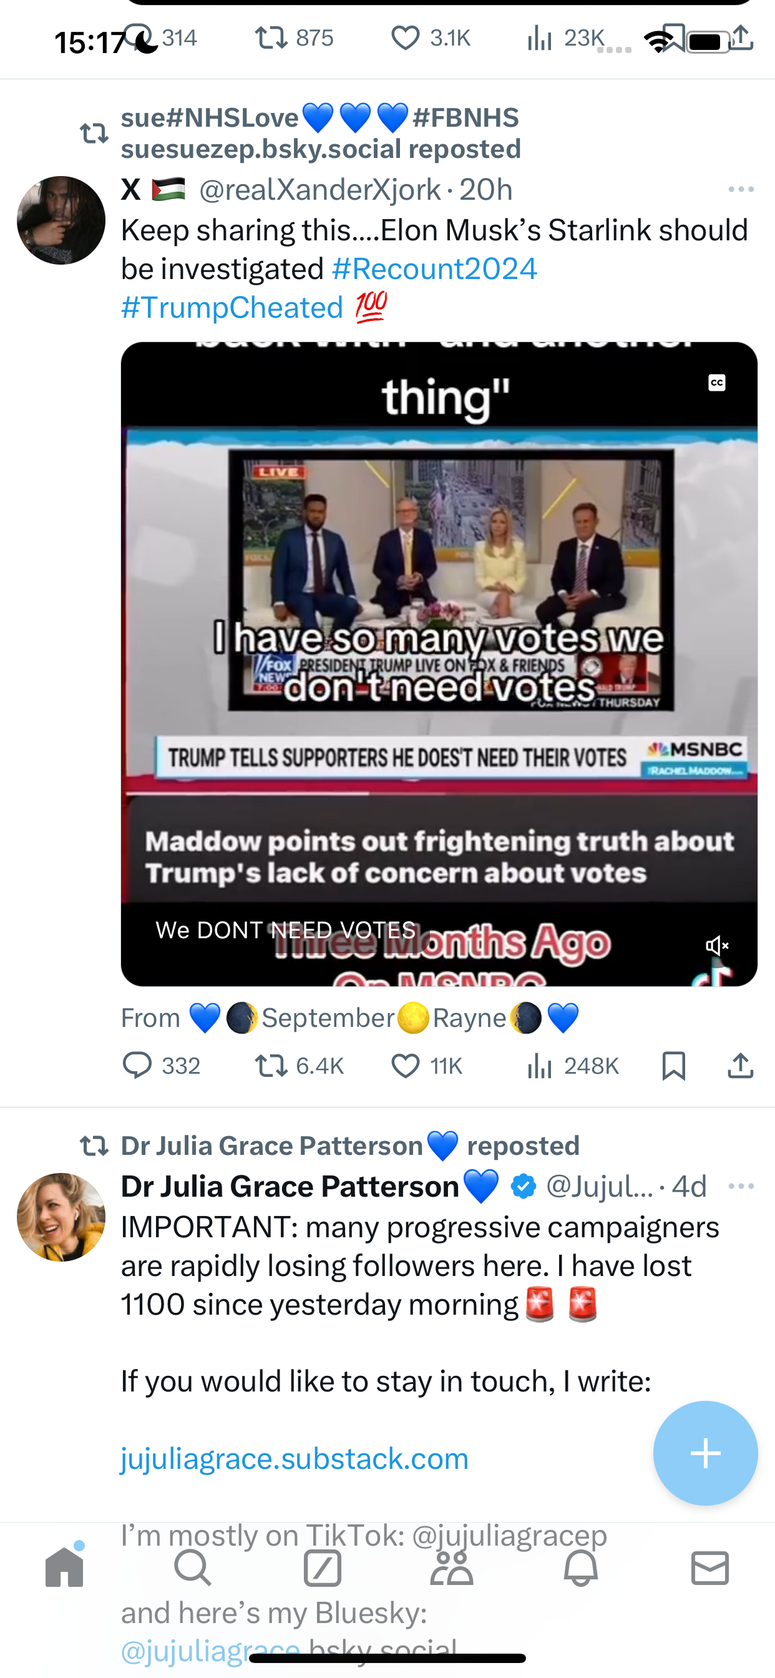Open the #TrumpCheated hashtag
Viewport: 775px width, 1678px height.
coord(232,308)
